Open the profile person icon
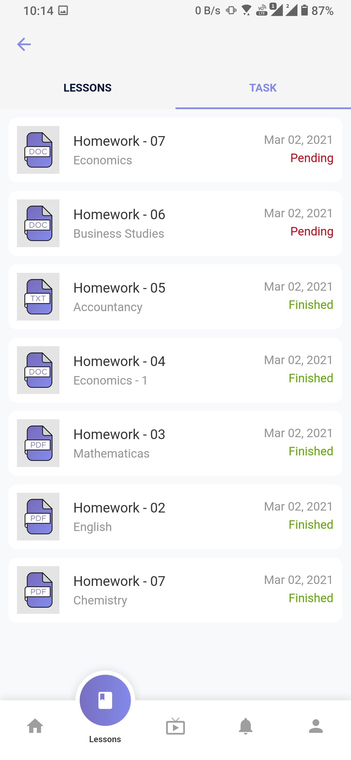The image size is (351, 760). [x=316, y=726]
